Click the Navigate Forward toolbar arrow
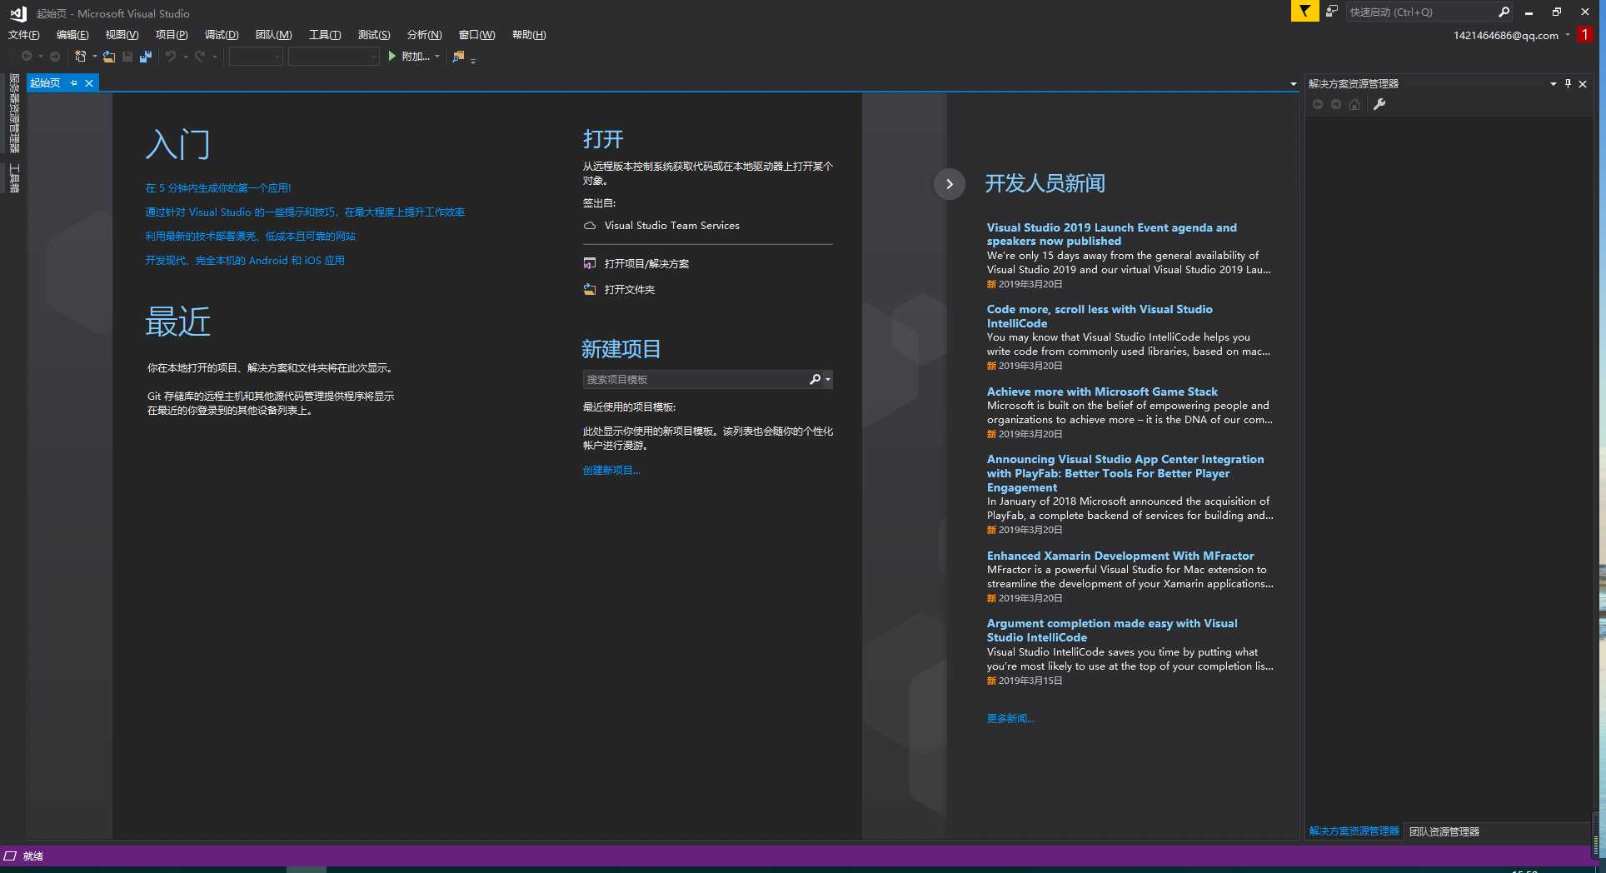1606x873 pixels. tap(55, 57)
